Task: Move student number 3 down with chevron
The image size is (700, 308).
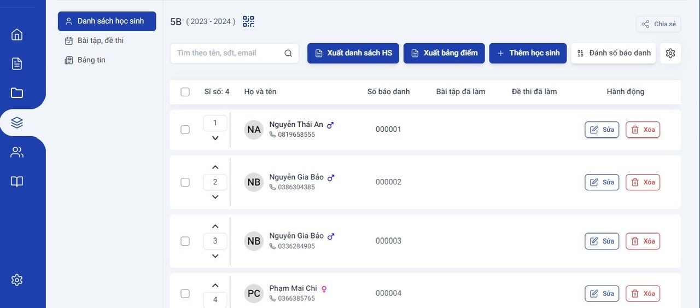Action: pyautogui.click(x=215, y=256)
